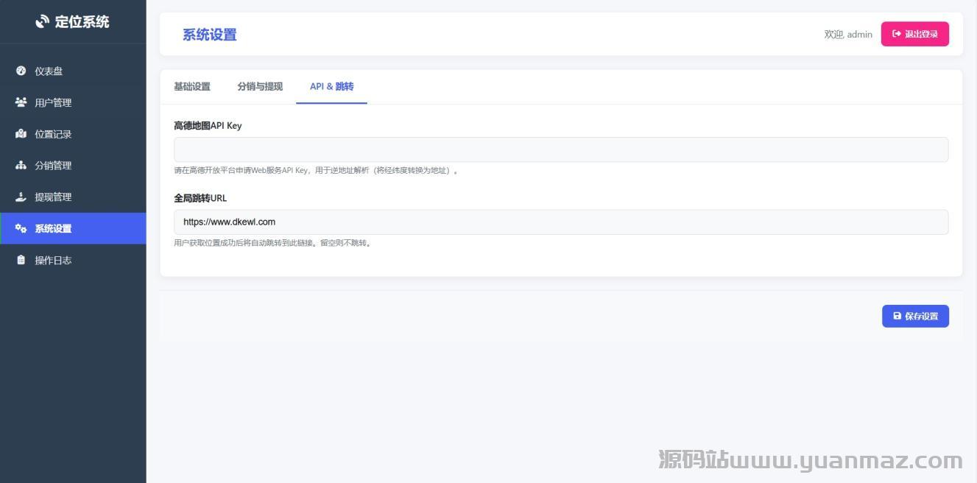Open 位置记录 menu item
This screenshot has height=483, width=977.
[73, 134]
